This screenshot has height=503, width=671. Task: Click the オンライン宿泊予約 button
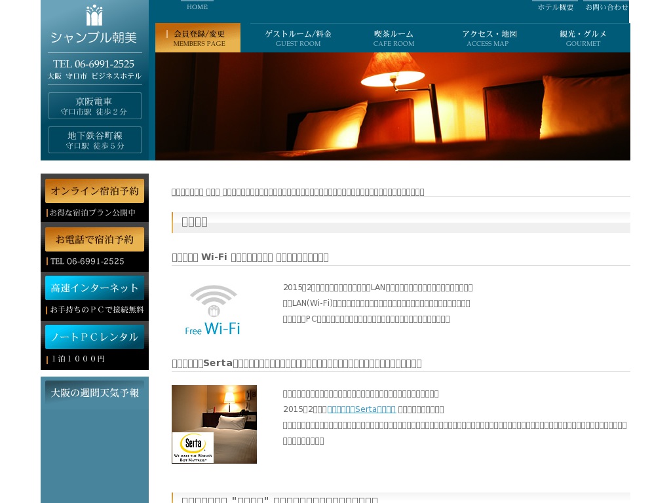coord(94,191)
